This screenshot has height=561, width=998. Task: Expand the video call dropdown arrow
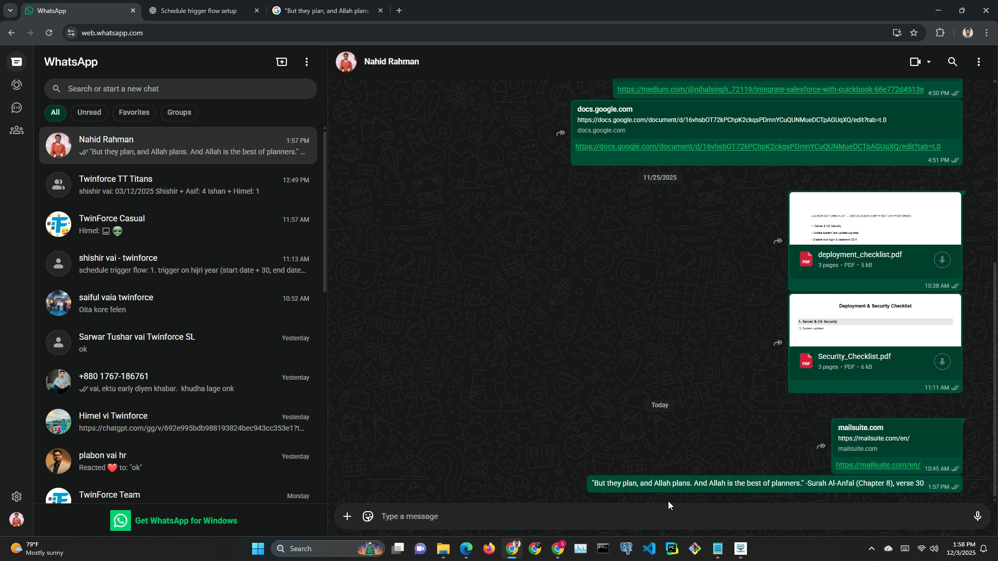[929, 62]
